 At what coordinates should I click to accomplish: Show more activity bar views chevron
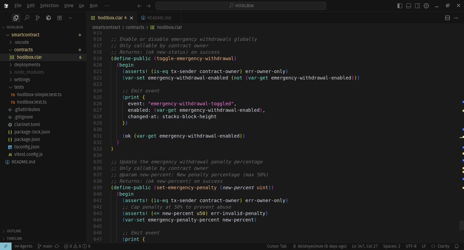point(70,18)
